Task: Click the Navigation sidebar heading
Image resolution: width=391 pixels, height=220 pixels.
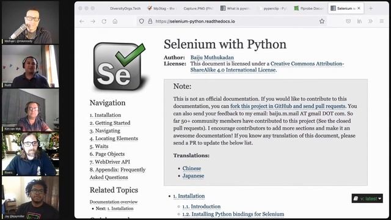Action: pyautogui.click(x=108, y=103)
